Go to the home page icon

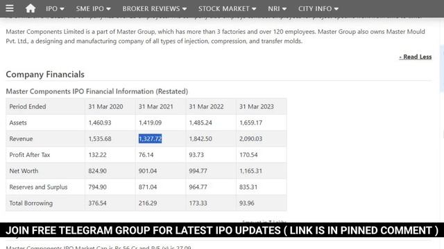coord(31,8)
